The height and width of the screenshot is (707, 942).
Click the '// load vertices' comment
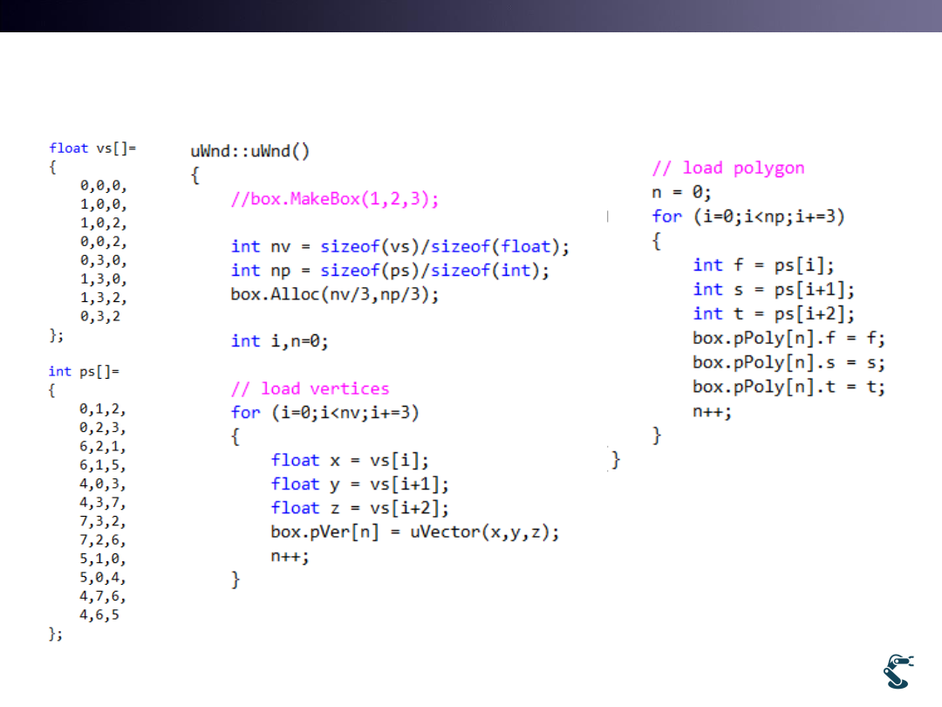[x=310, y=388]
